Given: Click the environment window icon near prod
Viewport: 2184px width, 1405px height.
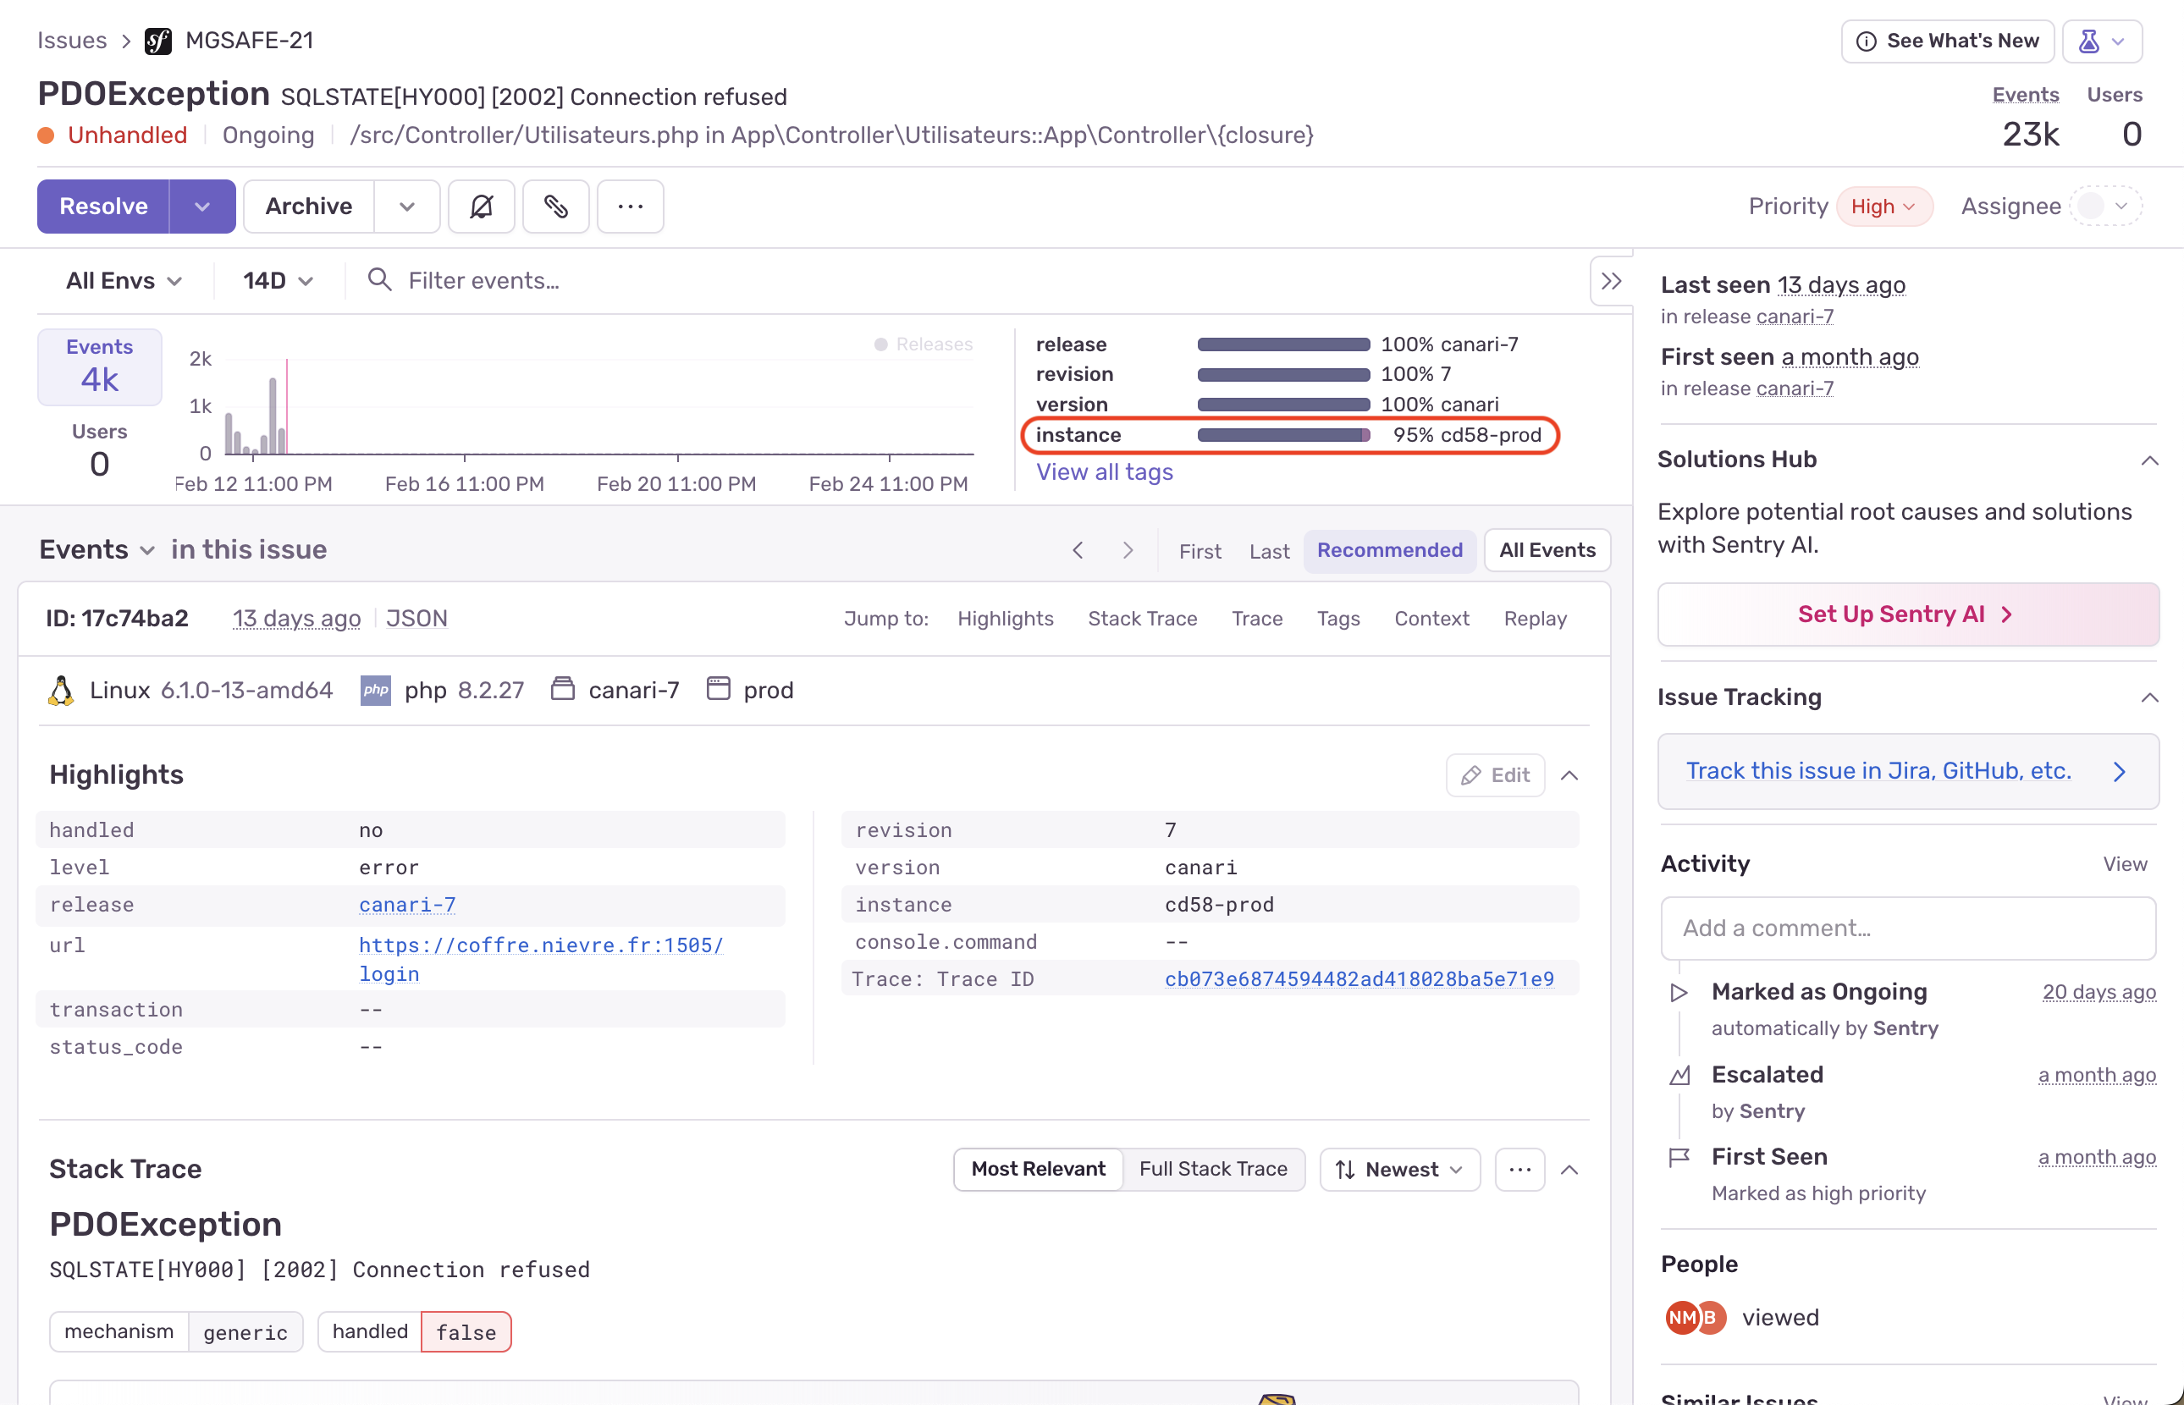Looking at the screenshot, I should coord(719,689).
